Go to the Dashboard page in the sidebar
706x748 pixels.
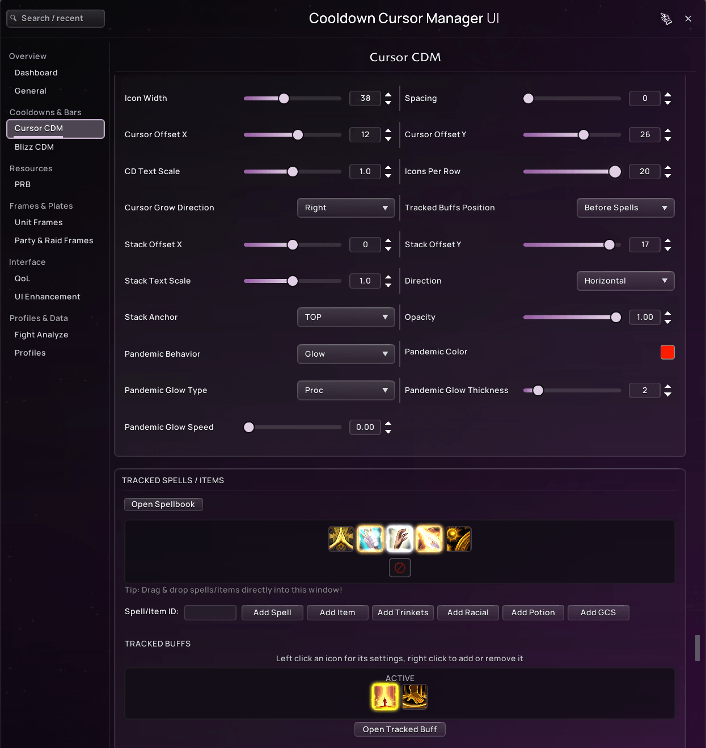click(36, 73)
